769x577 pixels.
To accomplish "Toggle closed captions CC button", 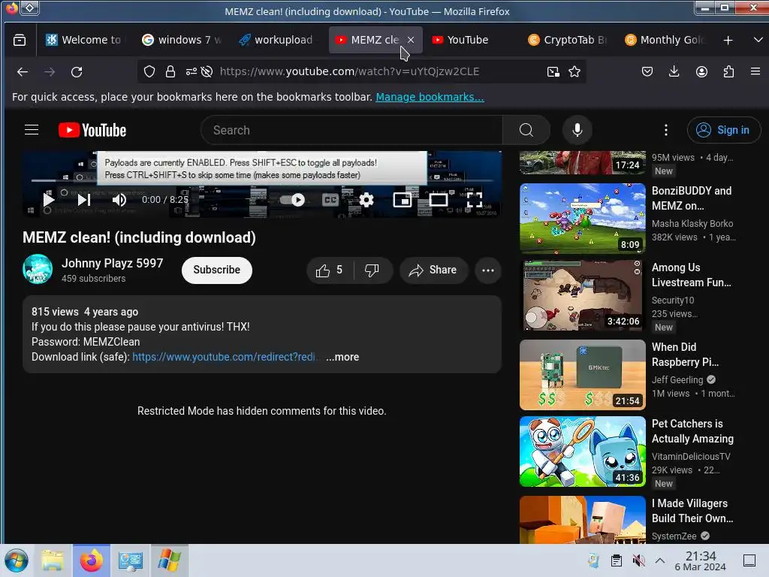I will [x=330, y=200].
